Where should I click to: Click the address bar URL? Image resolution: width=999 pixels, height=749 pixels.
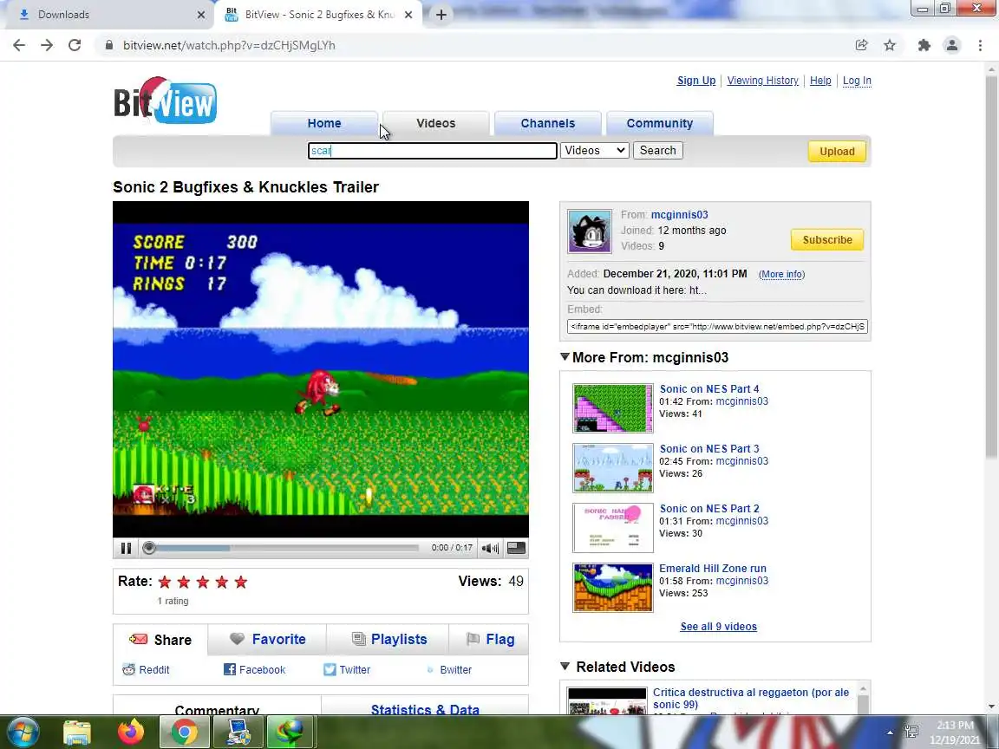click(229, 45)
